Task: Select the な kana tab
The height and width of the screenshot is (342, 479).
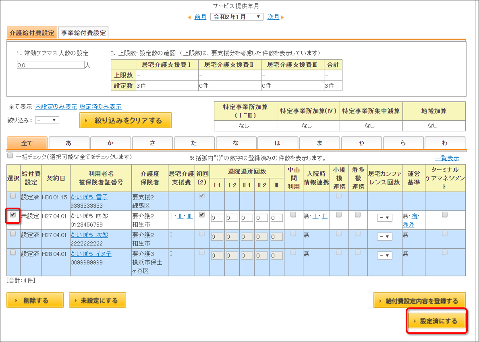Action: point(236,143)
